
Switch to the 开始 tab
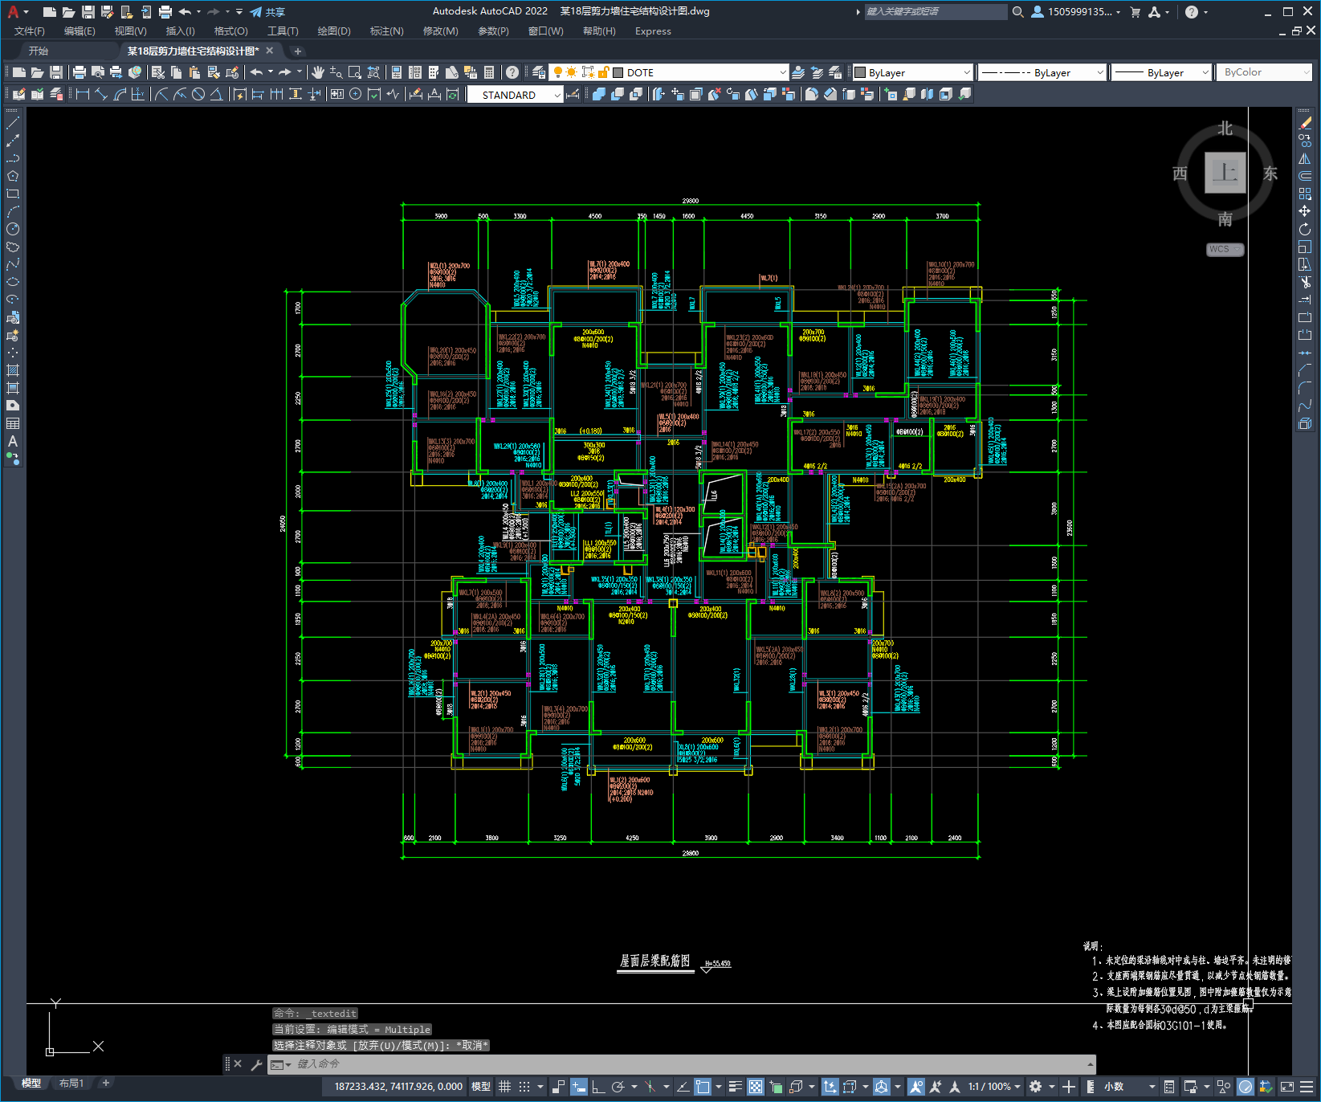point(39,51)
